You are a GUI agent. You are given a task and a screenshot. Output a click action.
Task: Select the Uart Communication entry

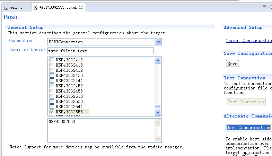pos(248,128)
